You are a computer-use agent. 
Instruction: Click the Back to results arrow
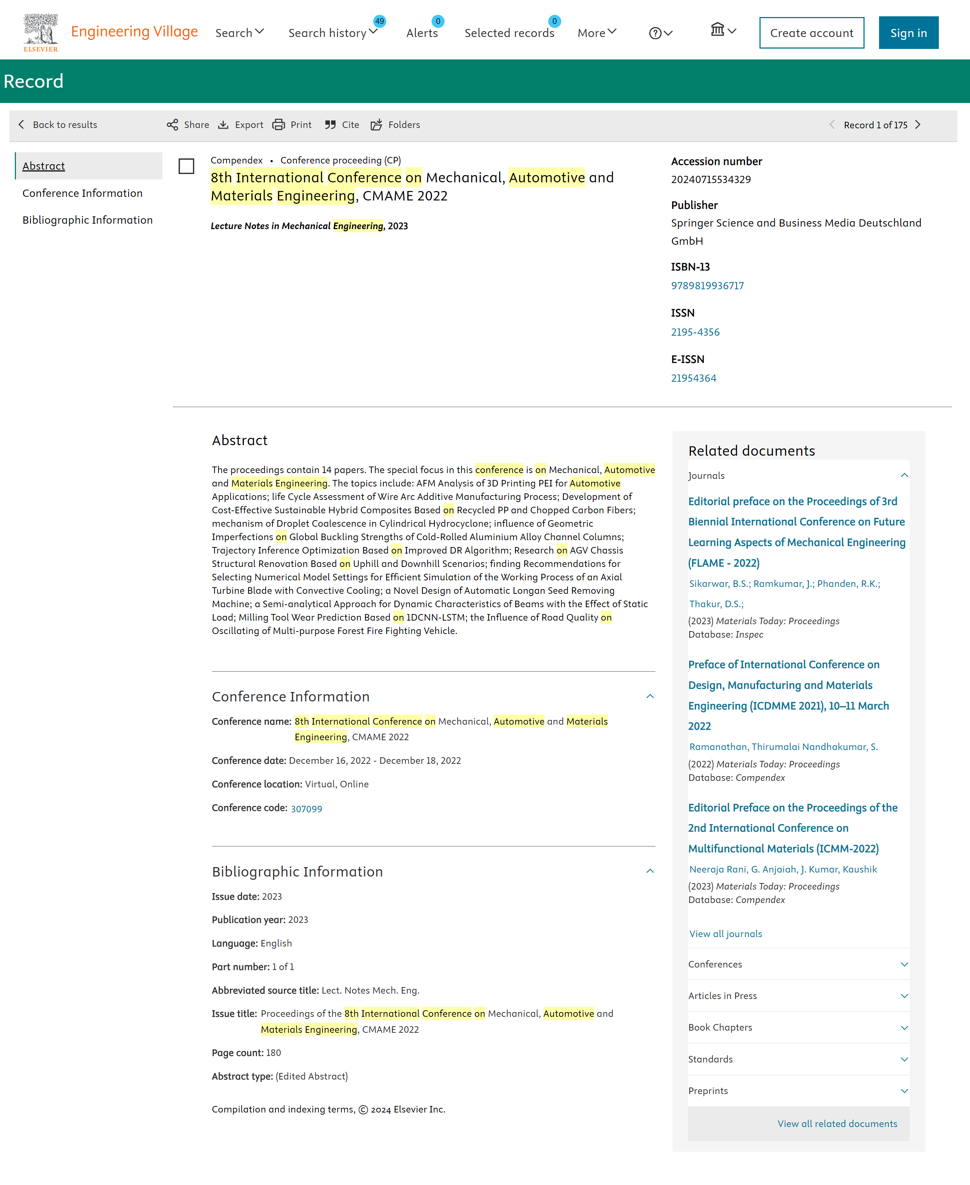tap(21, 125)
